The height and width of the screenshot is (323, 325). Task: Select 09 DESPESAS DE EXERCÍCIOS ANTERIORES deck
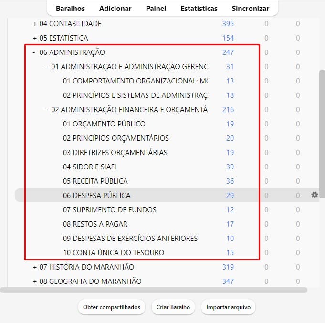point(130,238)
